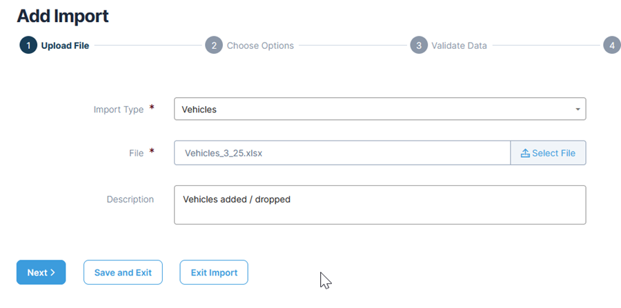The height and width of the screenshot is (308, 621).
Task: Click the Description field label
Action: (130, 199)
